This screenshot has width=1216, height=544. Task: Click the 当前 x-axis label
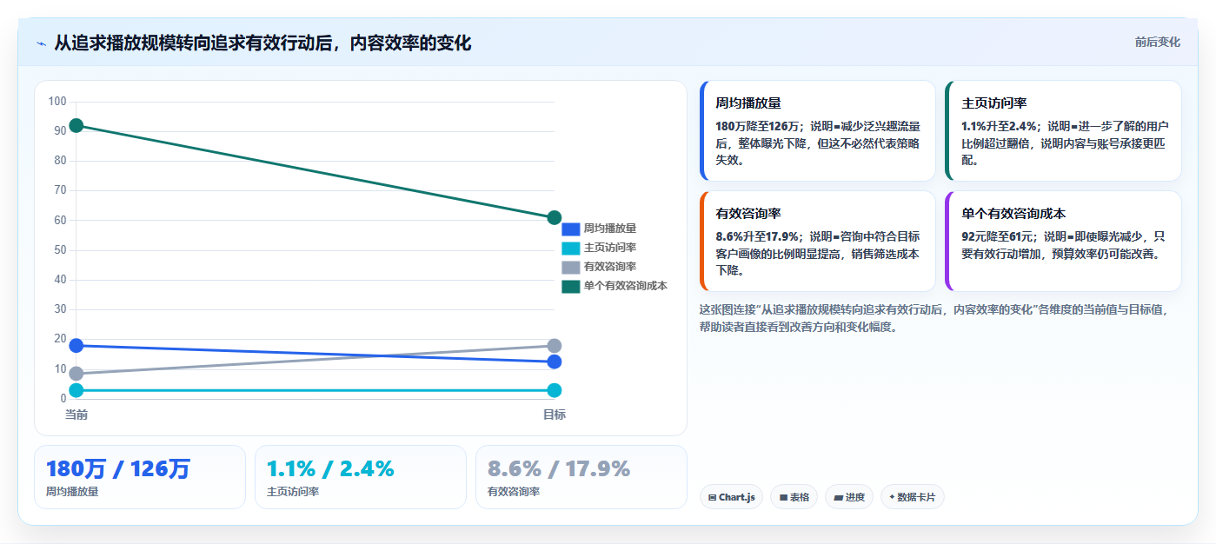(76, 415)
